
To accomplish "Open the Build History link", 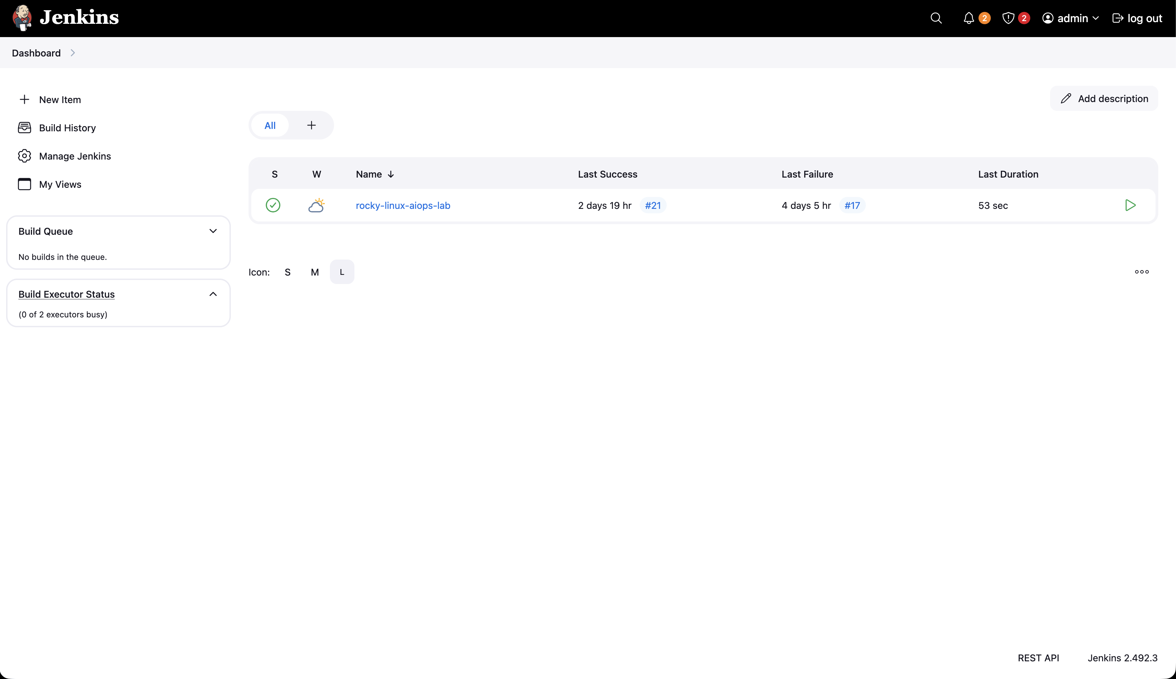I will (67, 128).
